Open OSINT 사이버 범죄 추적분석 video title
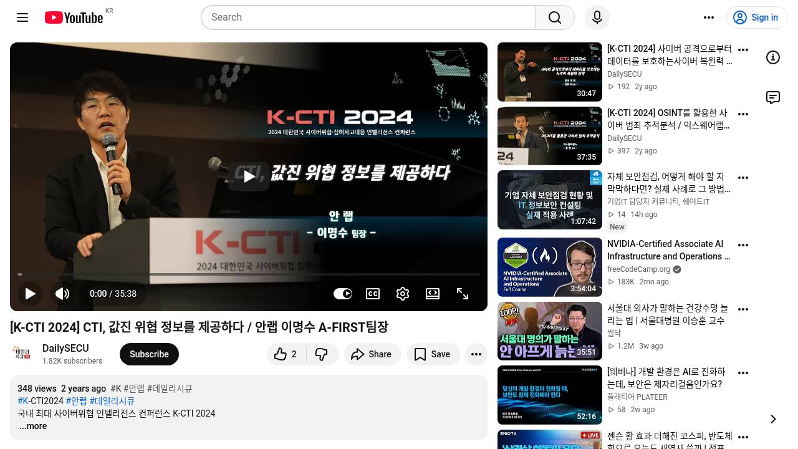 pyautogui.click(x=668, y=119)
